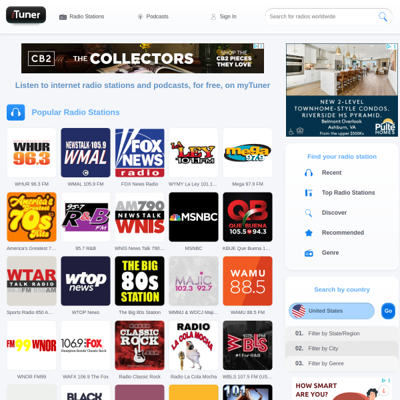
Task: Click the "How Smart Are You?" ad
Action: 342,389
